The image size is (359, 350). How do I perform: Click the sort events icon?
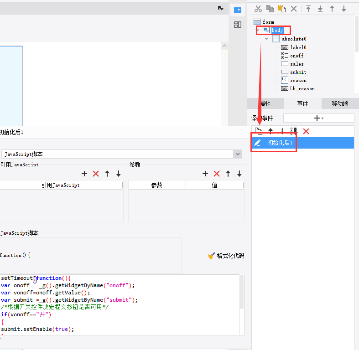tap(294, 131)
